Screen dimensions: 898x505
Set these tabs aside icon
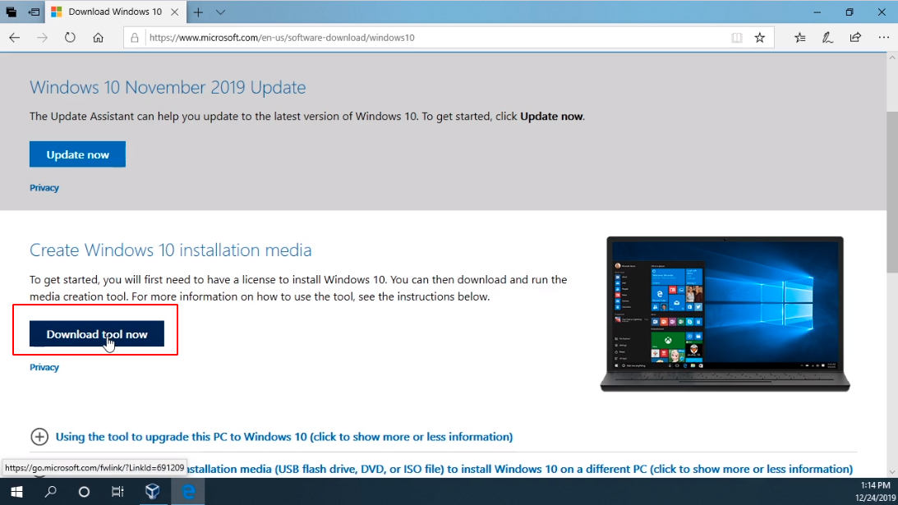tap(35, 11)
